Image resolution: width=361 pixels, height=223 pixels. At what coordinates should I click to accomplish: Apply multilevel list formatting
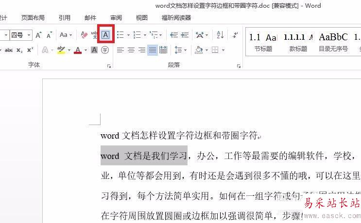154,35
